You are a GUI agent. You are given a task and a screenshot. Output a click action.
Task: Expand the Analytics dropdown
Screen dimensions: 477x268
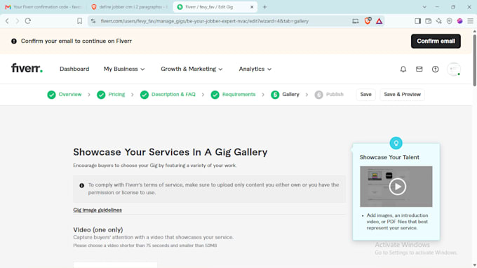pyautogui.click(x=255, y=69)
